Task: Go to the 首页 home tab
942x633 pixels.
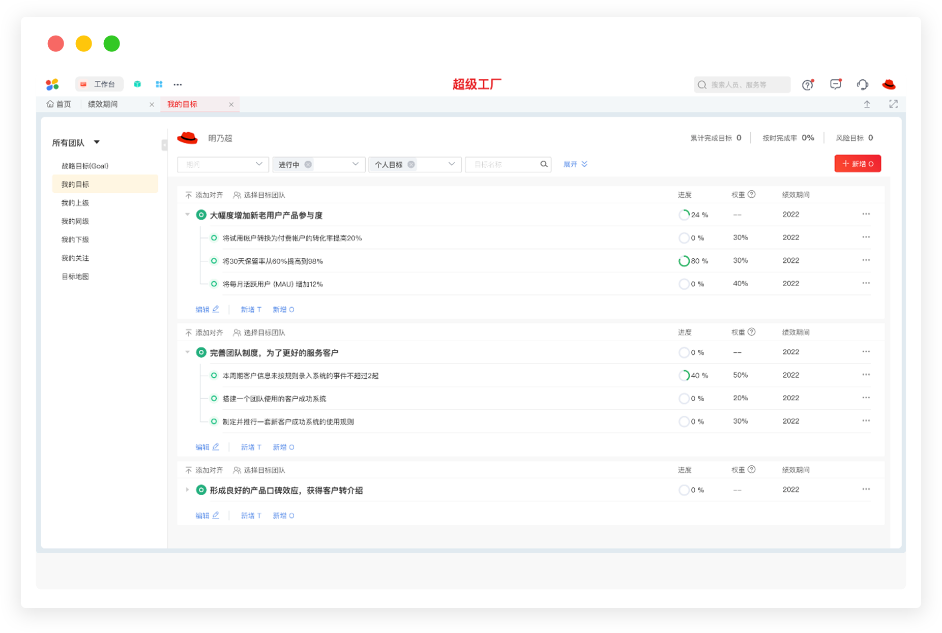Action: pyautogui.click(x=58, y=104)
